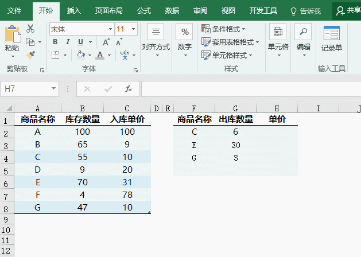
Task: Click the Paste clipboard icon
Action: pos(12,34)
